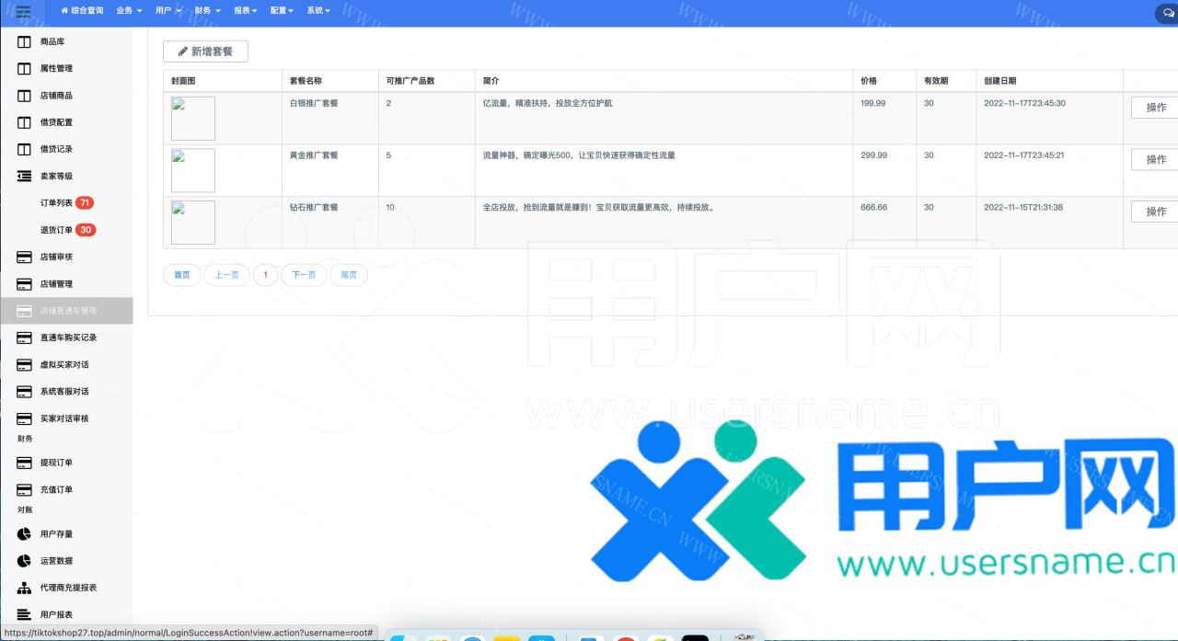Click the 商品库 sidebar icon
Screen dimensions: 1178x641
24,42
